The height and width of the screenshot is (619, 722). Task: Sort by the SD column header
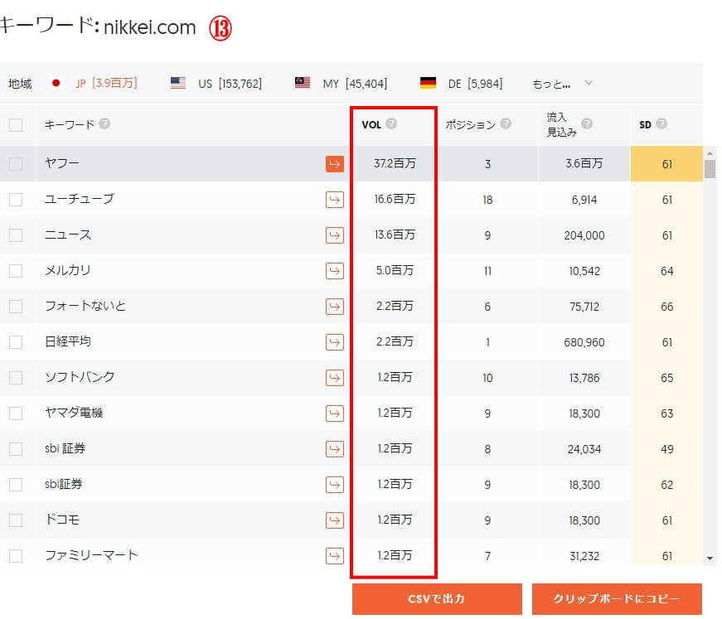pyautogui.click(x=645, y=124)
